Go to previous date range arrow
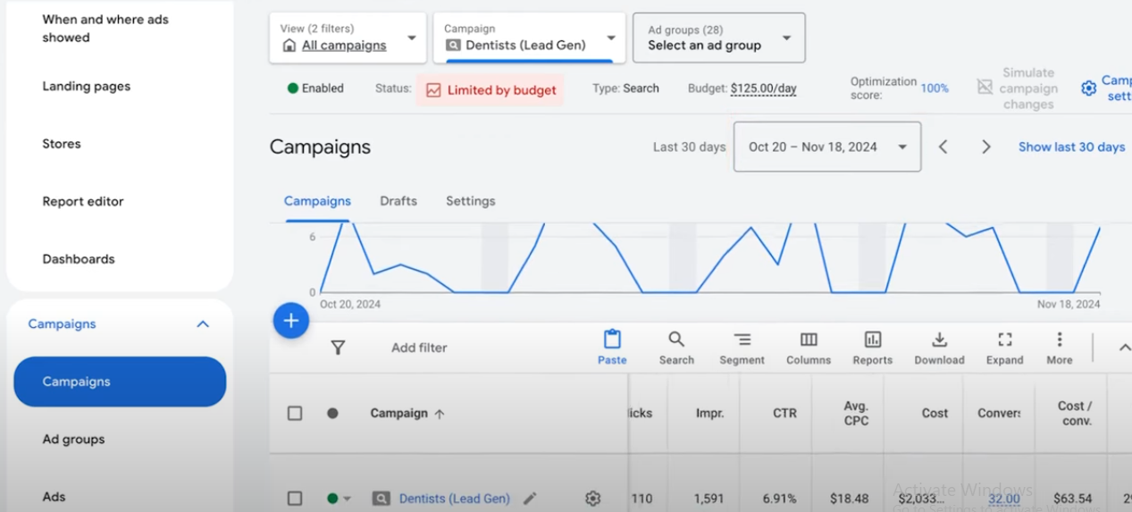This screenshot has height=512, width=1132. [943, 147]
